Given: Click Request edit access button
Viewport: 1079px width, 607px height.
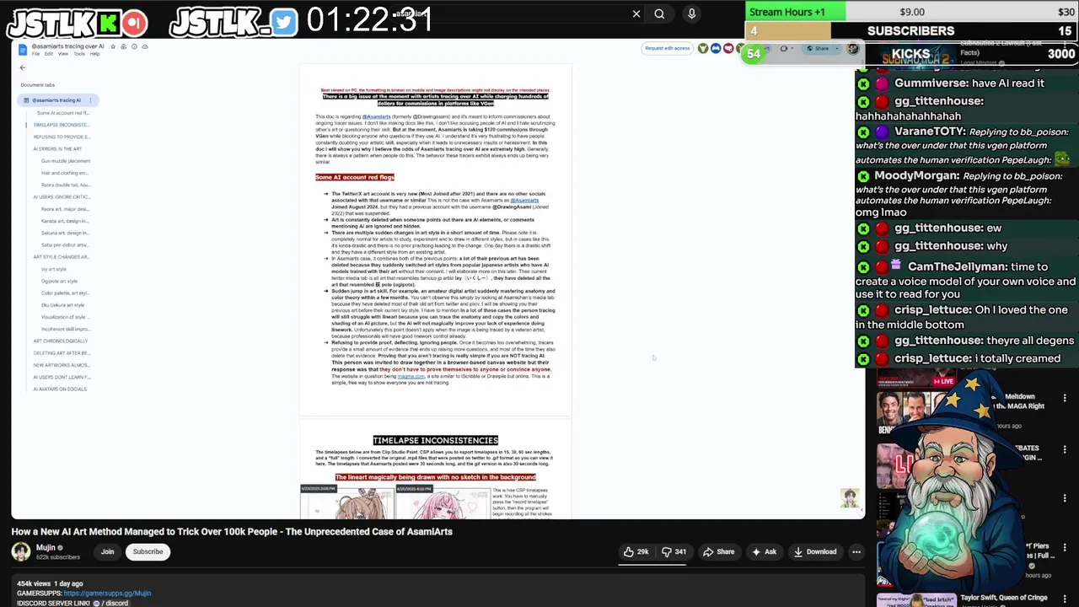Looking at the screenshot, I should tap(667, 48).
